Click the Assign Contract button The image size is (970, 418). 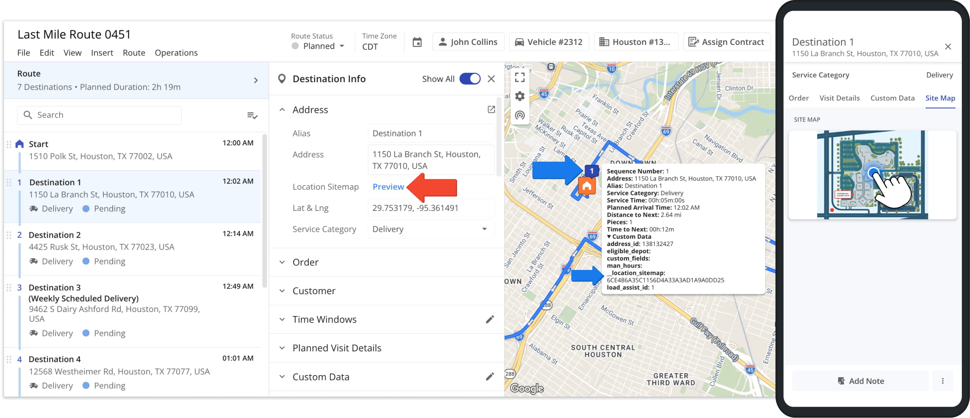[726, 42]
